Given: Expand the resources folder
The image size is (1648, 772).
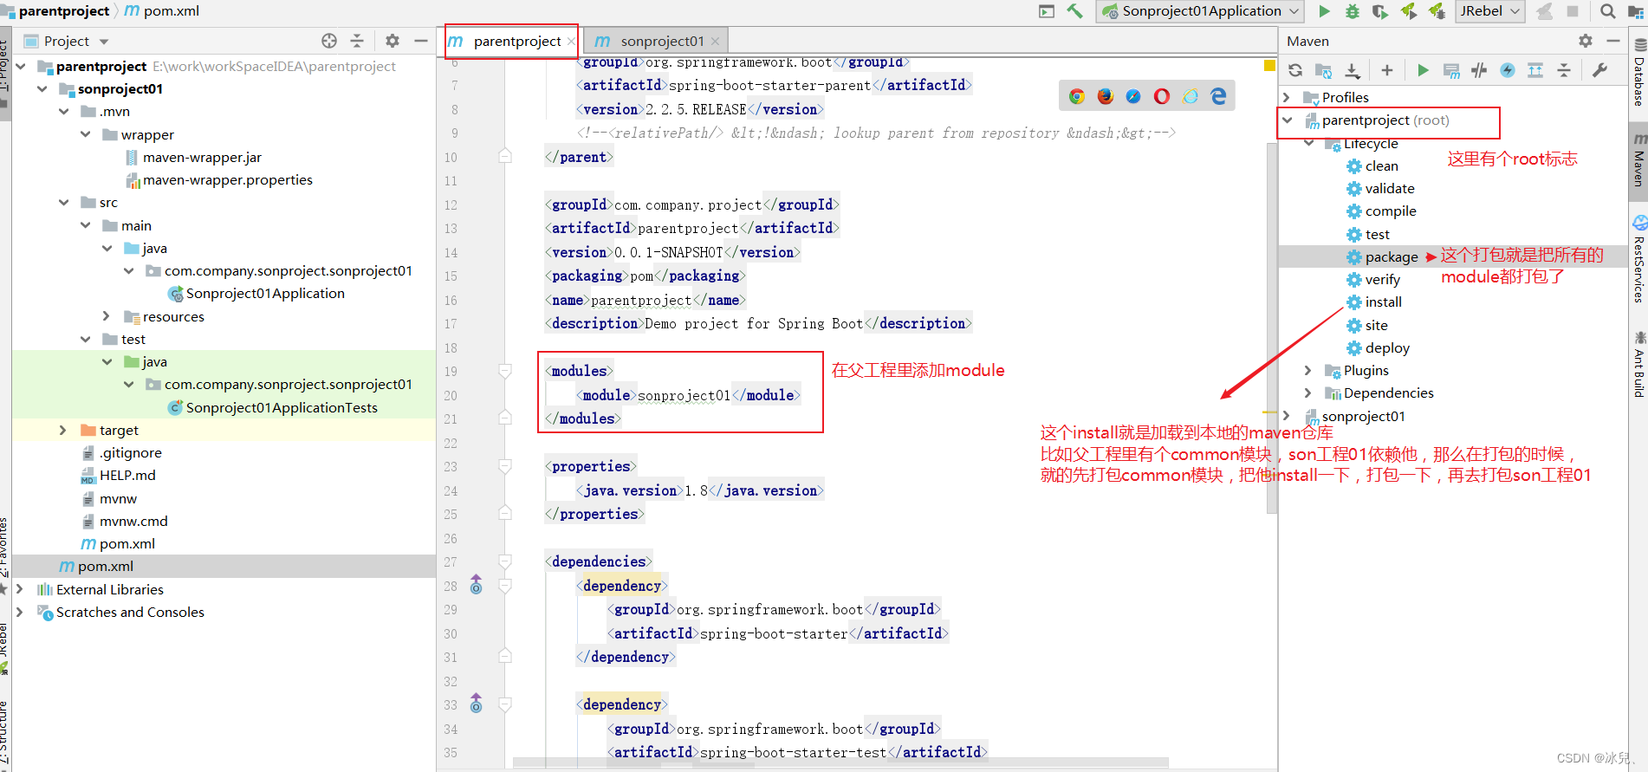Looking at the screenshot, I should 106,317.
